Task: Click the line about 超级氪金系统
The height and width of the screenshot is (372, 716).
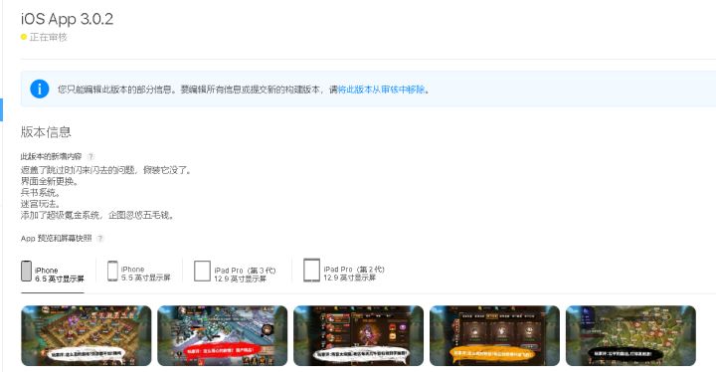Action: [97, 215]
